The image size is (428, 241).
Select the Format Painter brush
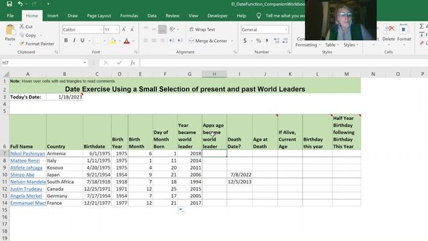click(x=22, y=44)
